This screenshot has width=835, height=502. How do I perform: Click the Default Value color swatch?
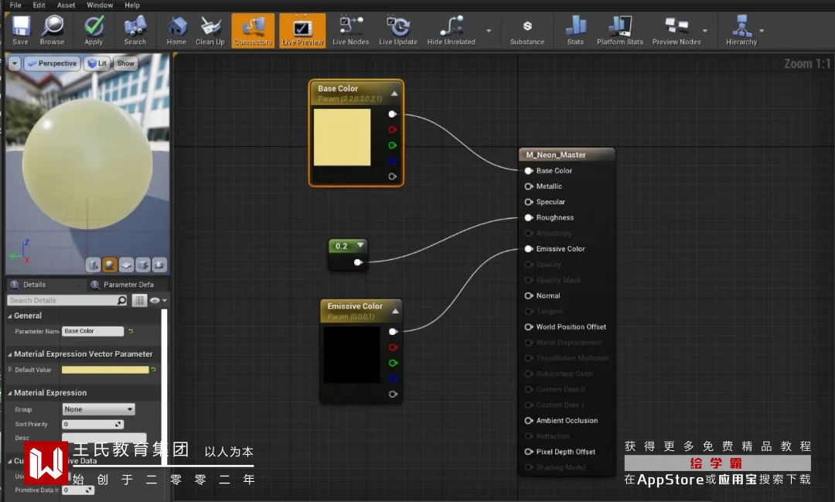pyautogui.click(x=105, y=370)
